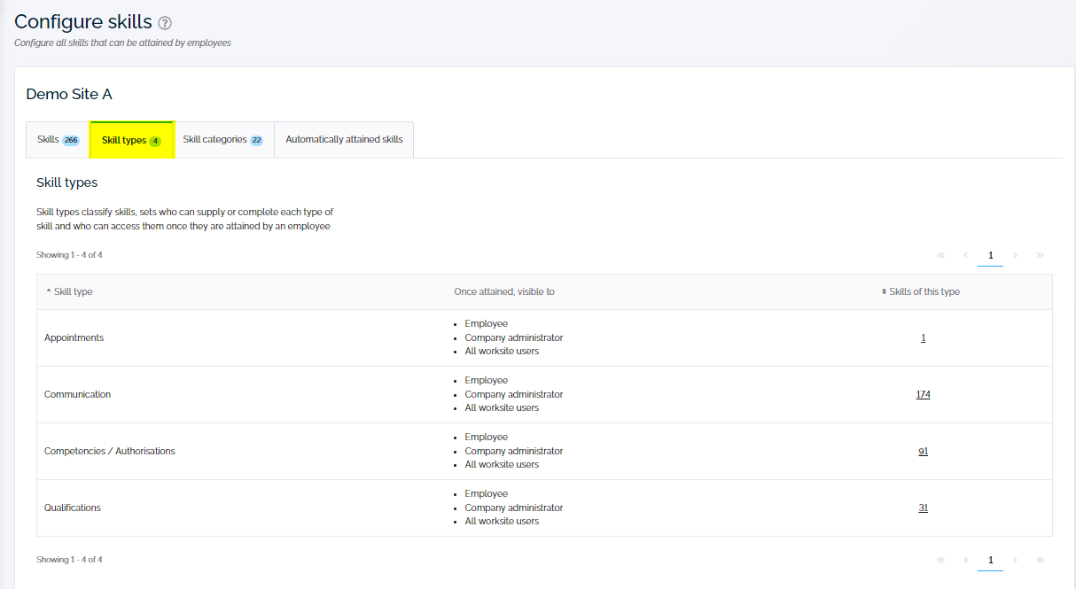Open the Configure skills help icon

tap(164, 23)
